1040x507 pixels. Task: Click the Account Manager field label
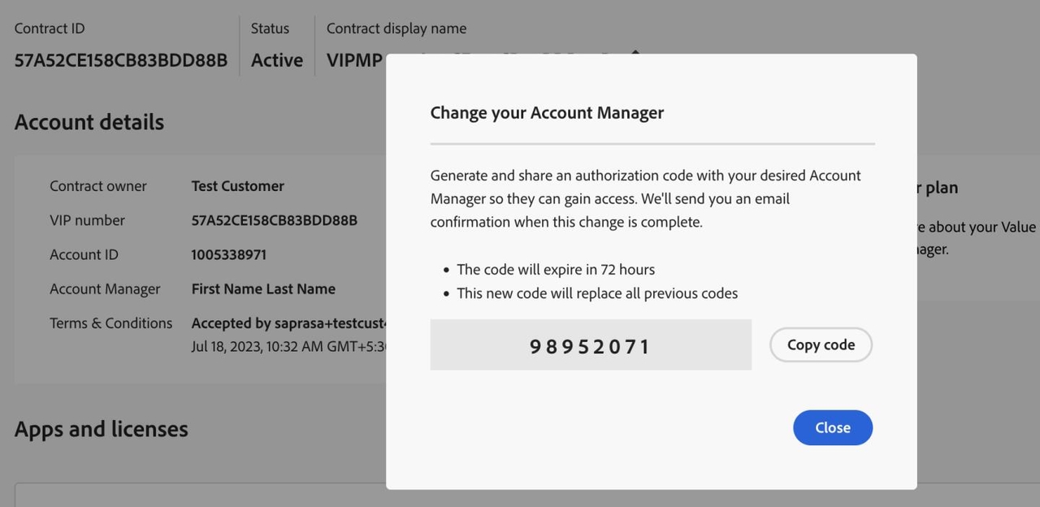pyautogui.click(x=105, y=288)
